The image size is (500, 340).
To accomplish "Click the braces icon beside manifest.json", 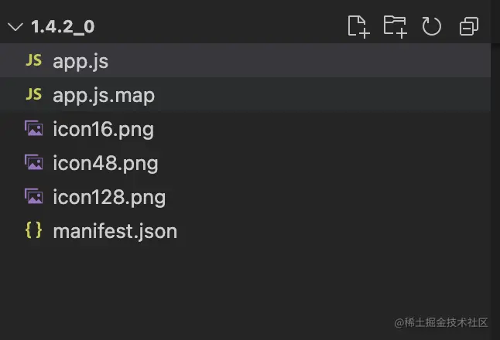I will 33,231.
